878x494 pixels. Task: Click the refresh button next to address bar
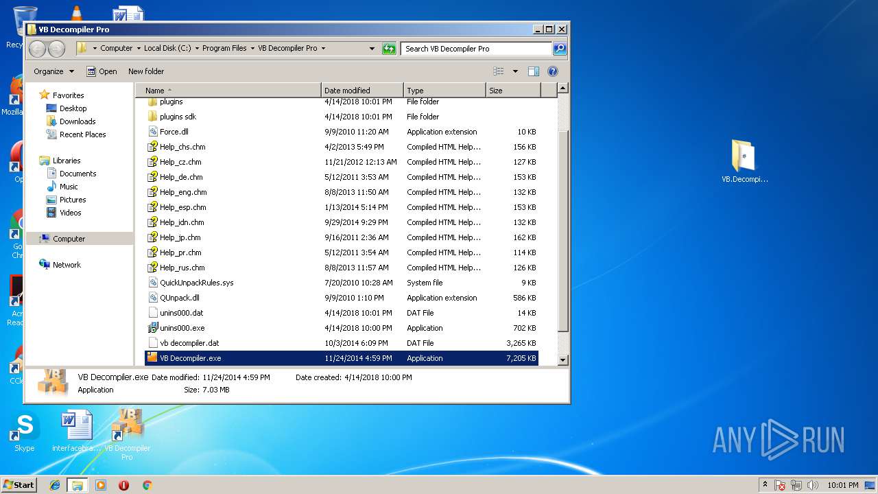click(x=389, y=49)
